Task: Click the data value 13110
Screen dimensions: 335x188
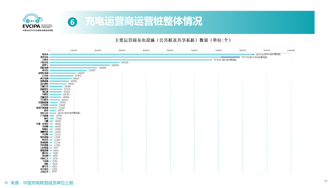Action: click(57, 135)
